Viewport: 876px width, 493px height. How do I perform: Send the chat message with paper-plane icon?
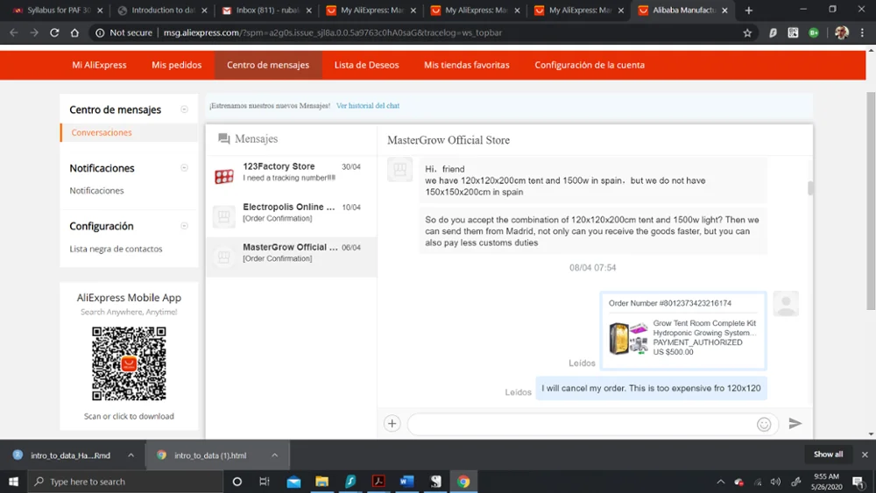(x=795, y=424)
